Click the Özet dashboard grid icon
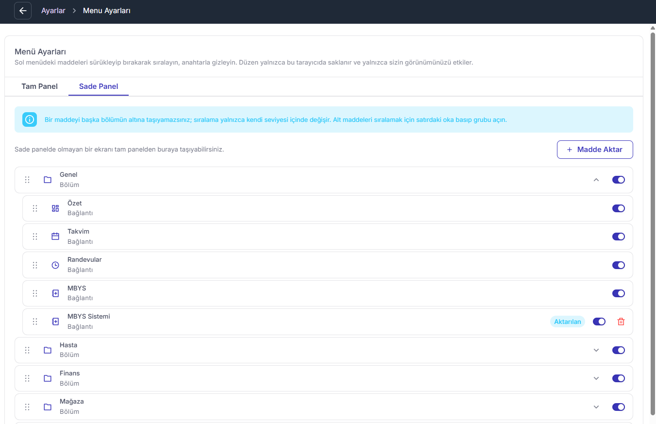Image resolution: width=656 pixels, height=424 pixels. click(x=55, y=208)
